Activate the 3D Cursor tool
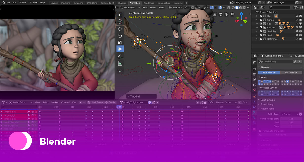 tap(120, 22)
